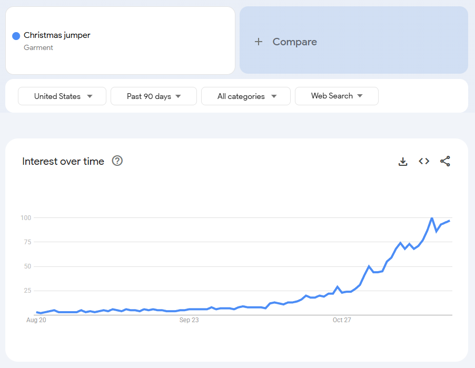Click the Aug 20 date axis label
475x368 pixels.
(36, 320)
